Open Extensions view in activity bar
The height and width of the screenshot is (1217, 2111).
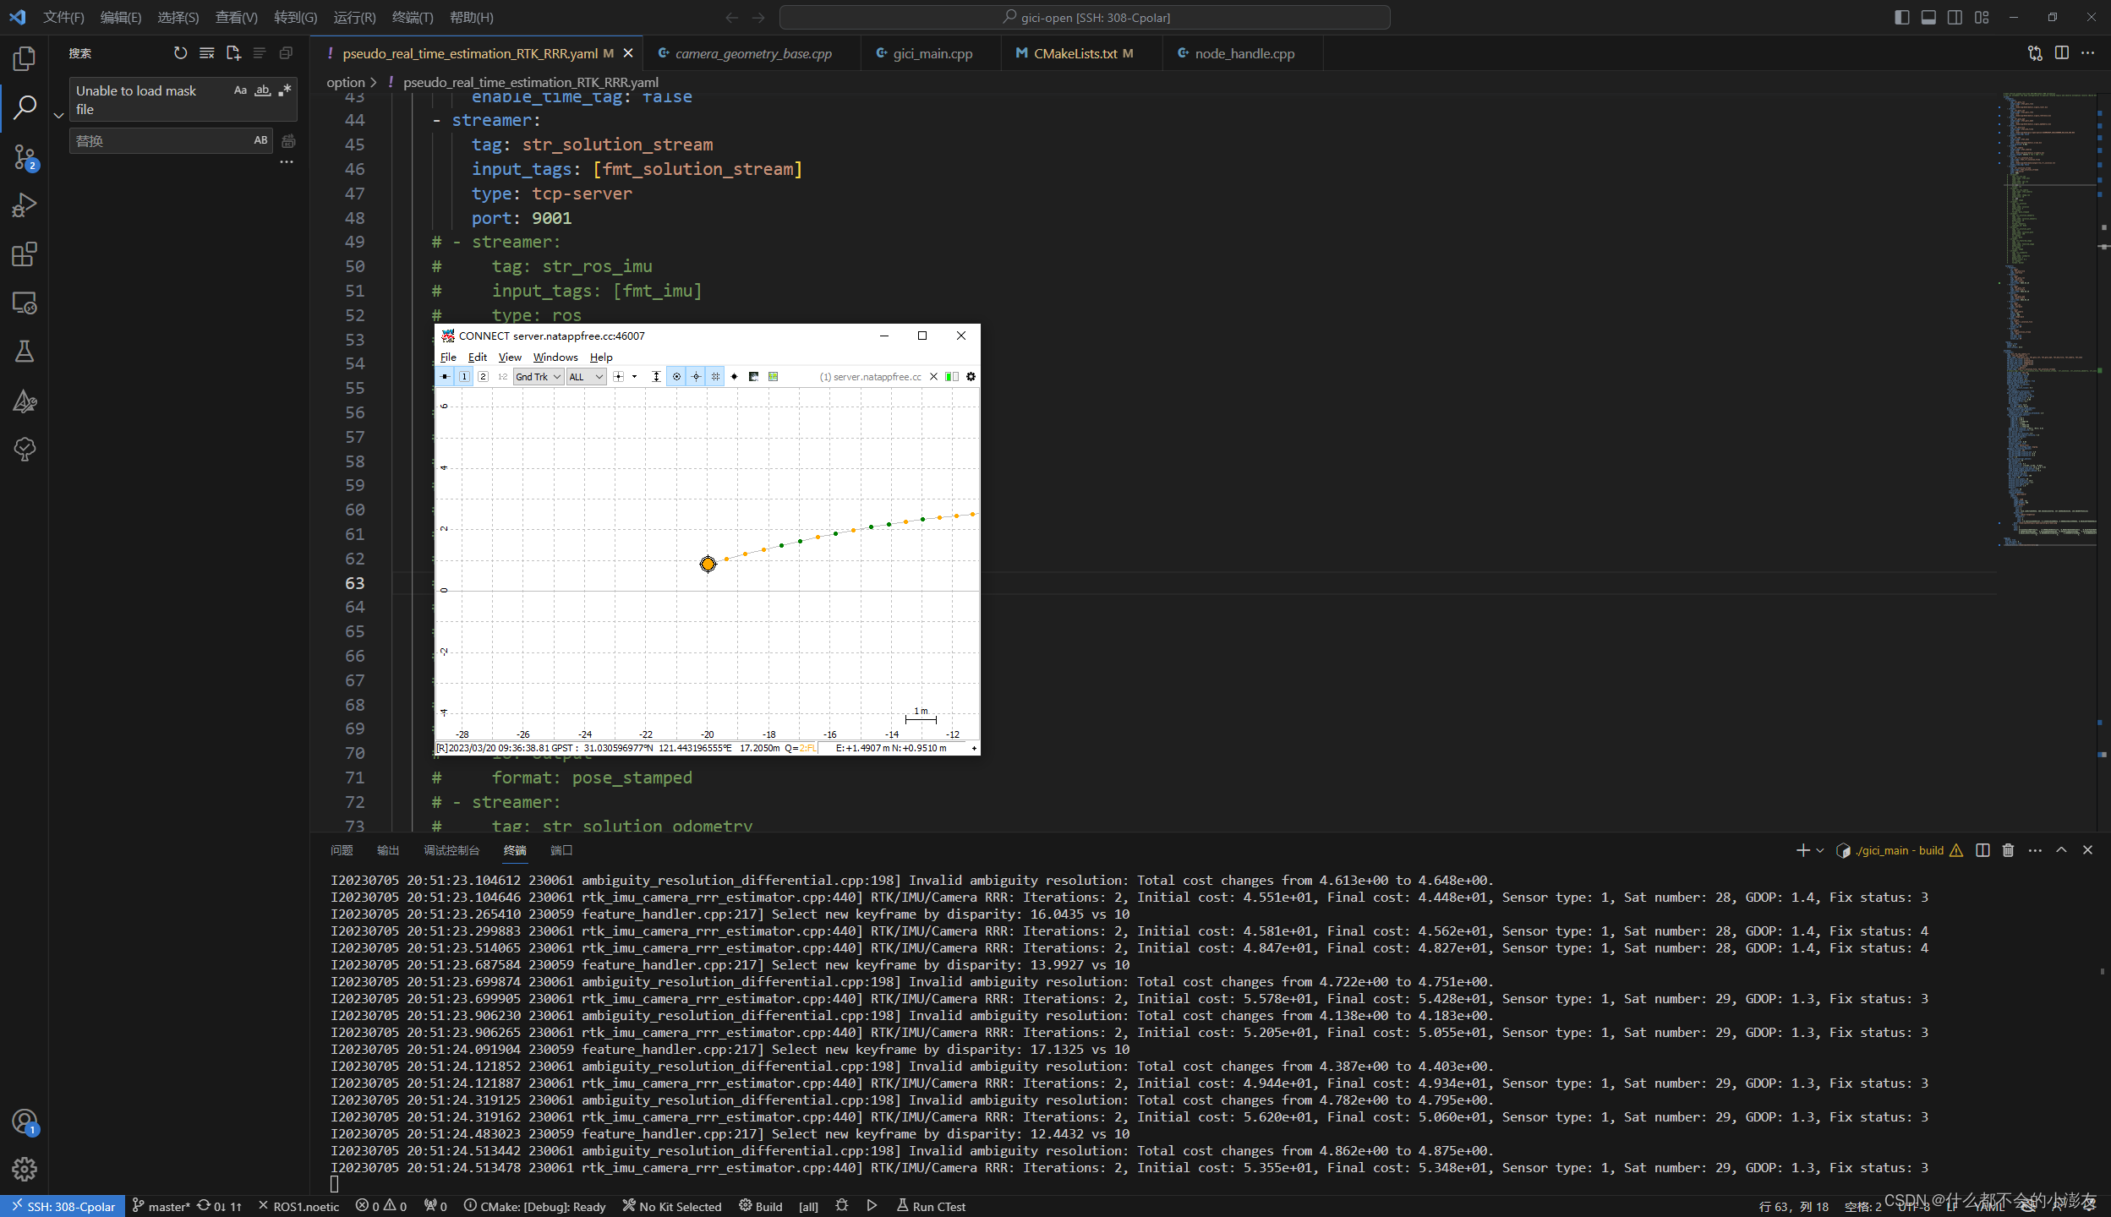click(25, 254)
